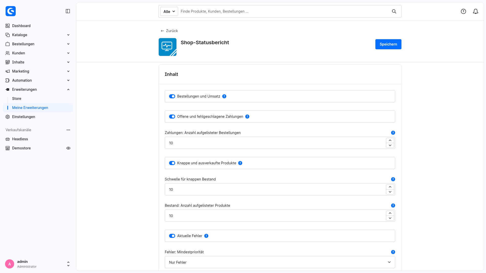Open Fehler: Mindestpriorität dropdown

280,262
